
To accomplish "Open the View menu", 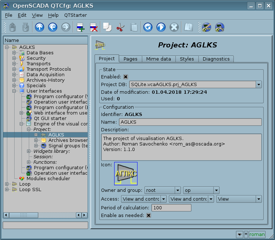I will tap(37, 15).
